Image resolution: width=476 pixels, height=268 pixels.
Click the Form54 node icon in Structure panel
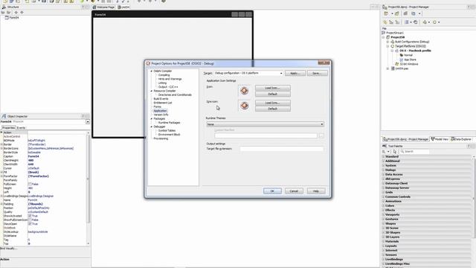coord(7,18)
